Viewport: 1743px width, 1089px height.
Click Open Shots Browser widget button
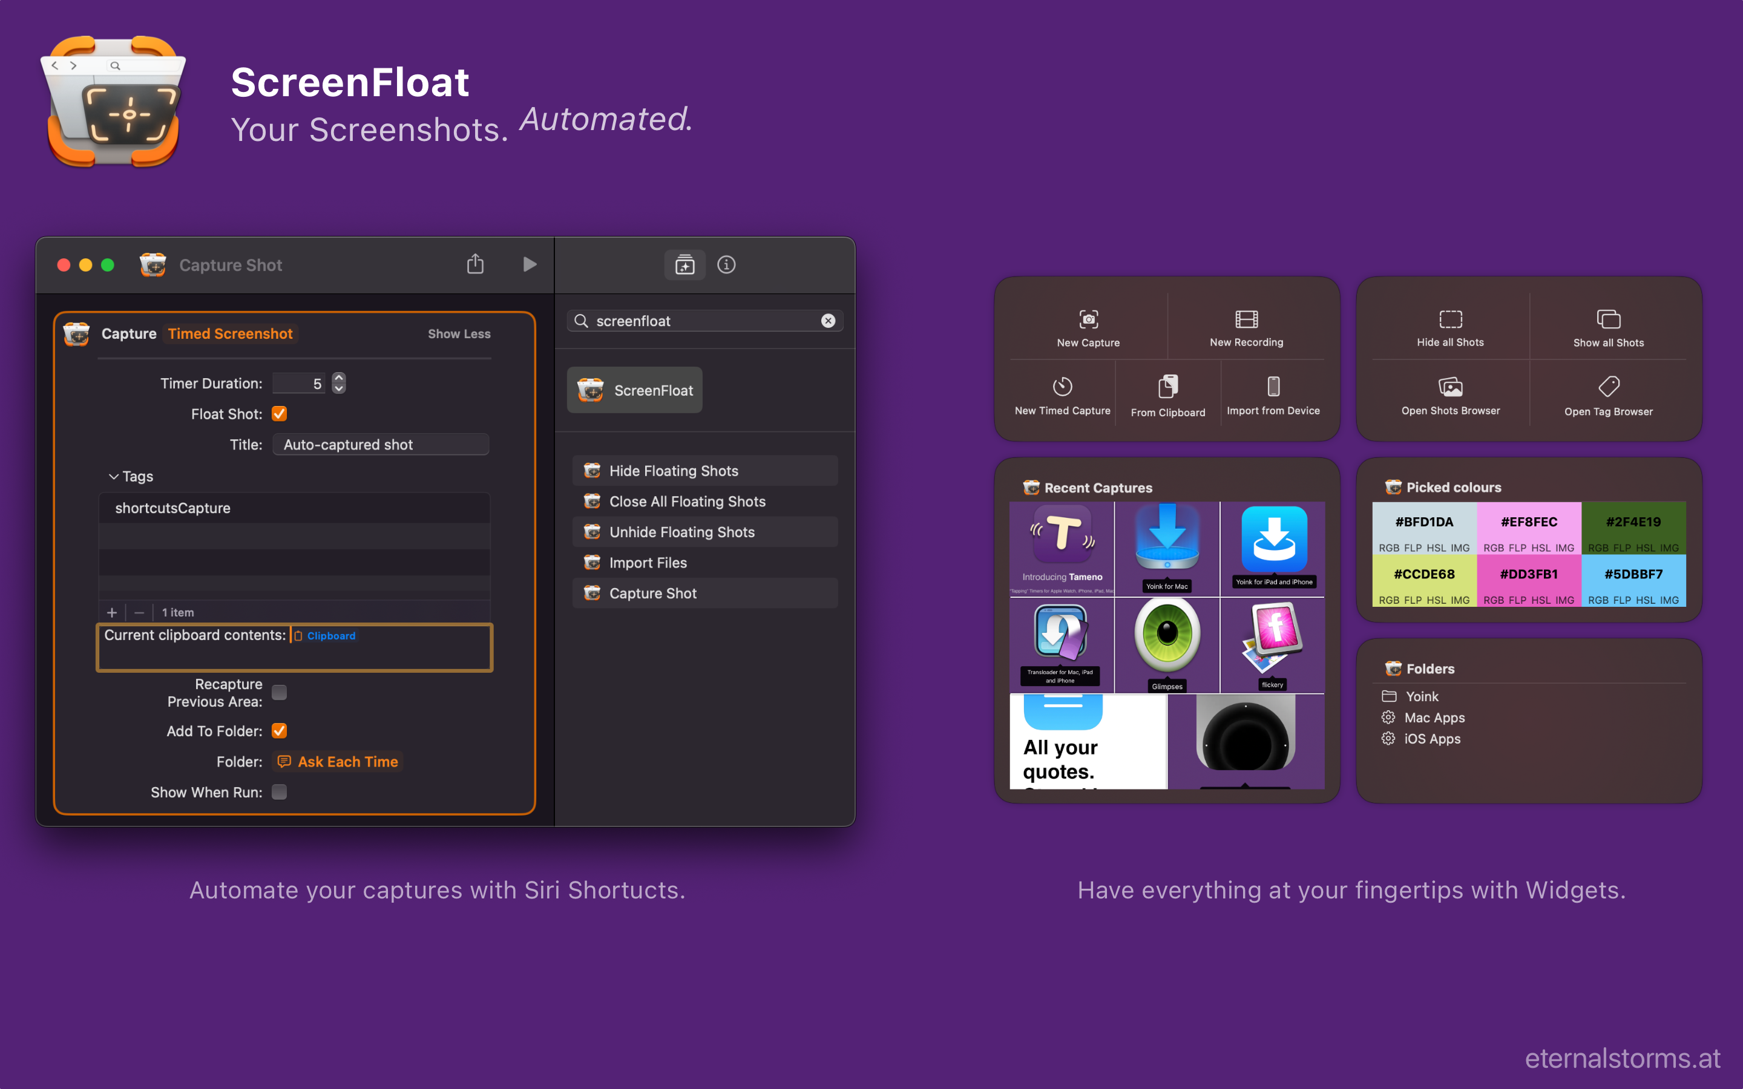[x=1450, y=396]
